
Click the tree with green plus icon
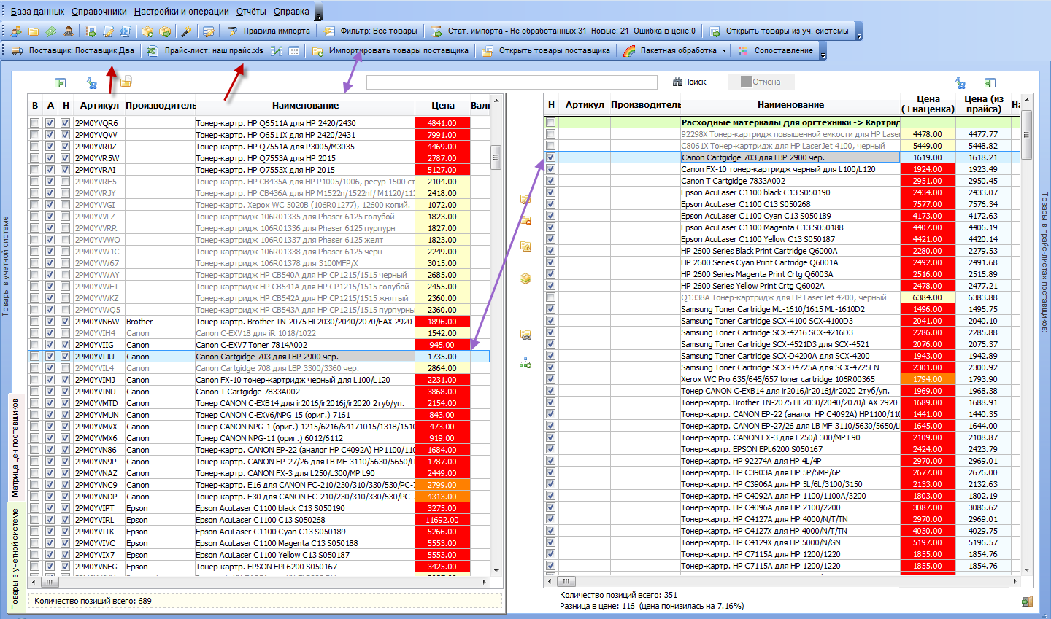click(525, 362)
